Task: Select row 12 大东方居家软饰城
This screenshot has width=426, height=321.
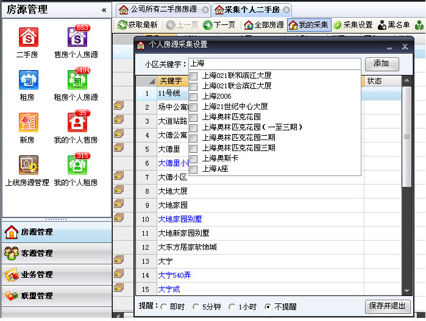Action: tap(188, 247)
